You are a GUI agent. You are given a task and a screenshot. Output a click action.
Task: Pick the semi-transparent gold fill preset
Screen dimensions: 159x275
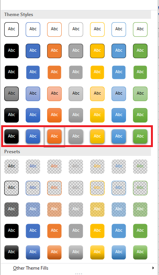click(97, 210)
